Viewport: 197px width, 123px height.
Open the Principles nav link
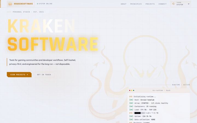point(136,4)
